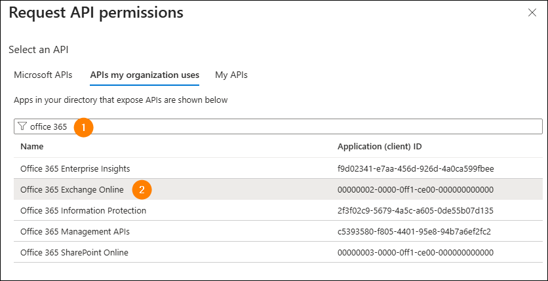The height and width of the screenshot is (281, 548).
Task: Pick Office 365 Information Protection API
Action: tap(83, 210)
